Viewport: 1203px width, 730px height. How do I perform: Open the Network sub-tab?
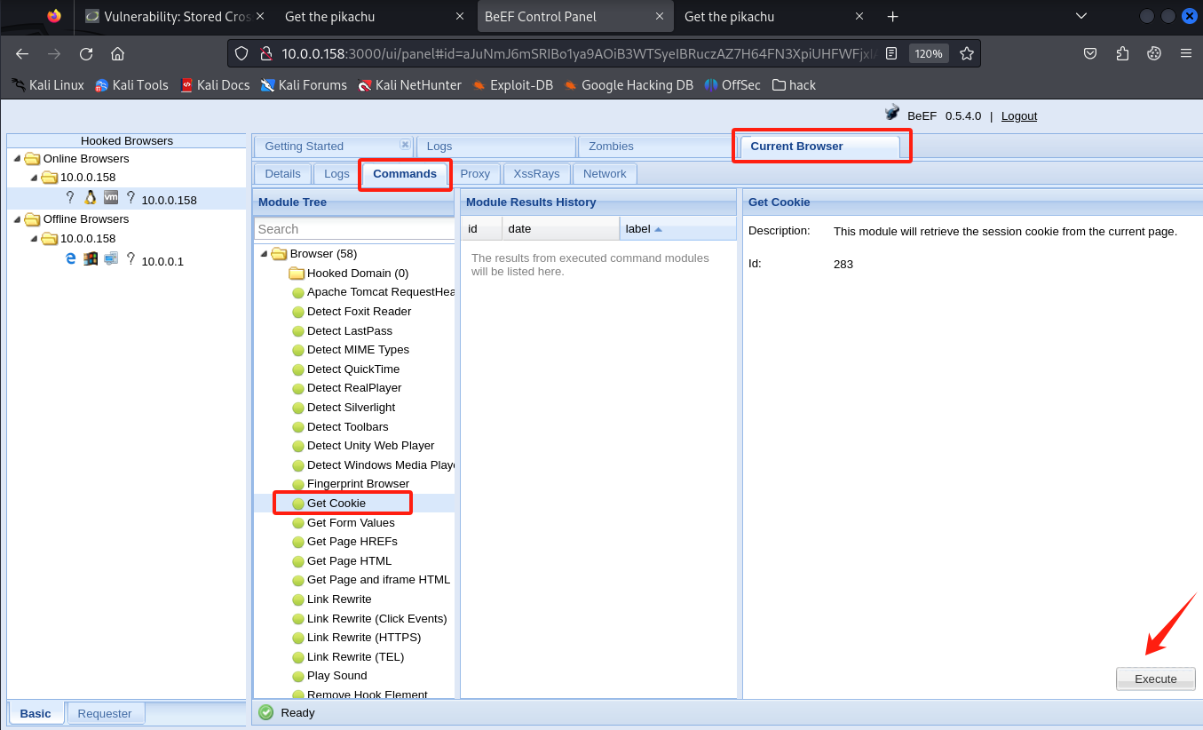point(605,174)
